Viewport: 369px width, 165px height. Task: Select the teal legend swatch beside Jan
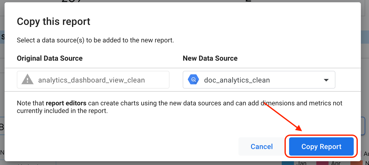point(288,163)
